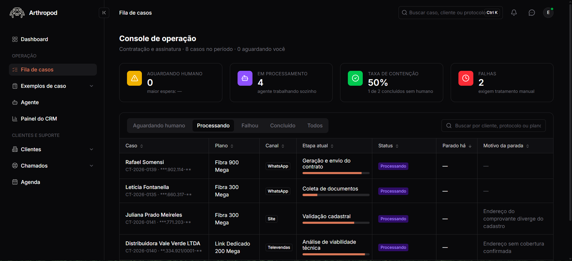Click the Processando status badge for Letícia Fontanella

point(393,191)
